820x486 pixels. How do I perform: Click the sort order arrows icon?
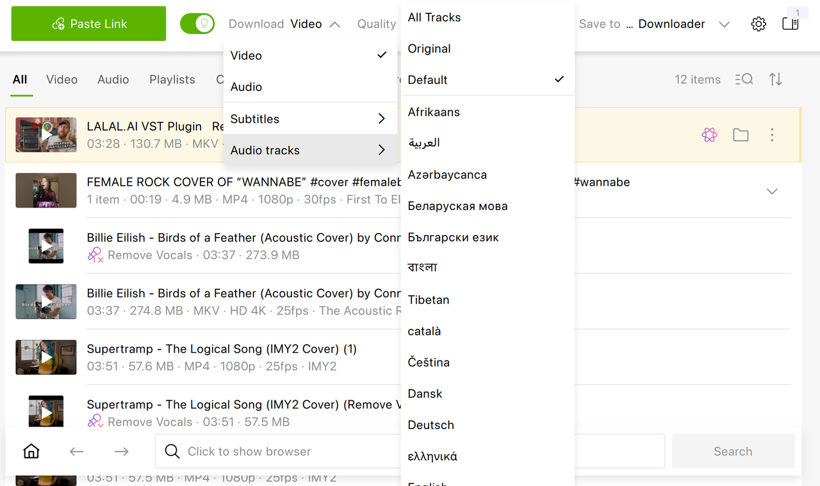tap(776, 79)
